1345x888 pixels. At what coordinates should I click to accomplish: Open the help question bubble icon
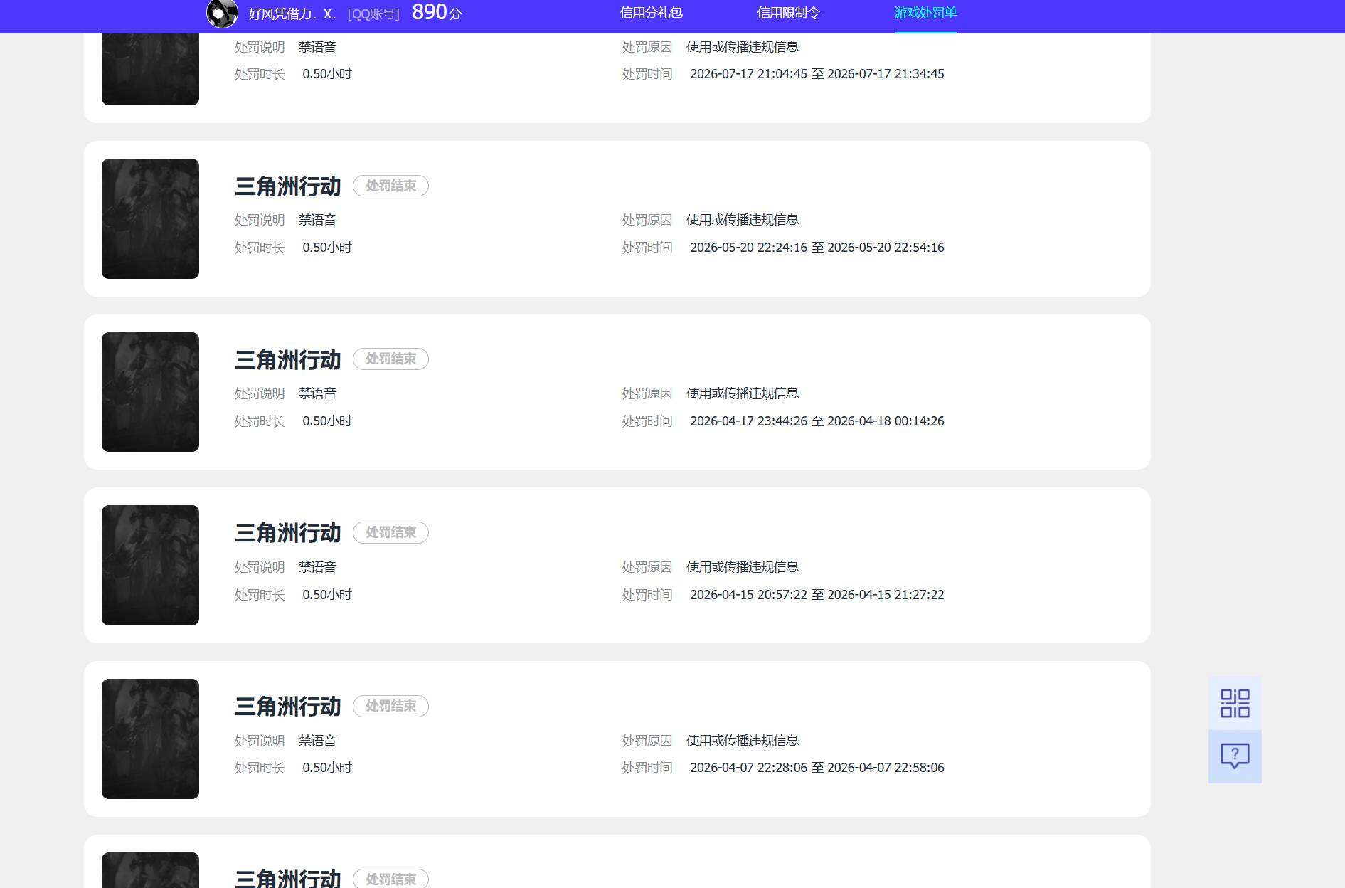(x=1235, y=756)
